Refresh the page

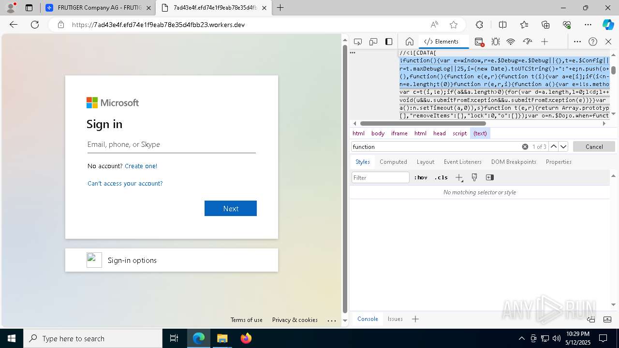point(35,25)
